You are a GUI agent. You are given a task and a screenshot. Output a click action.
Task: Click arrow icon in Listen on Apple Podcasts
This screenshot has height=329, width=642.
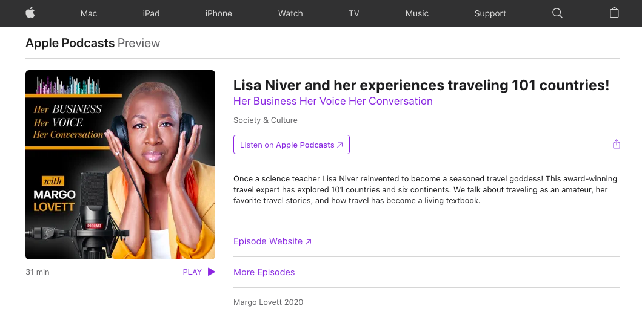tap(340, 145)
